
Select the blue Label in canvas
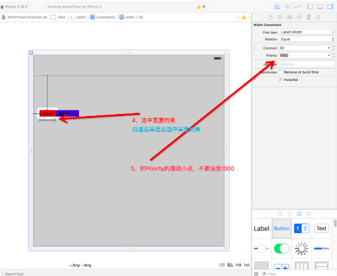tap(68, 114)
